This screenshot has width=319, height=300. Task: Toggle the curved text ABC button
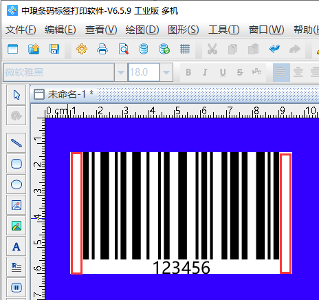256,72
